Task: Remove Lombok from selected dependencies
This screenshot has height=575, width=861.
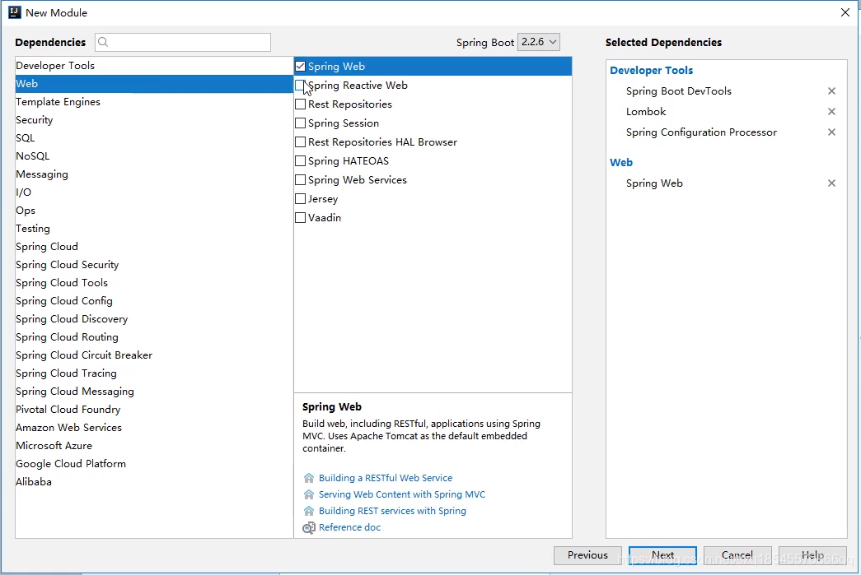Action: tap(831, 112)
